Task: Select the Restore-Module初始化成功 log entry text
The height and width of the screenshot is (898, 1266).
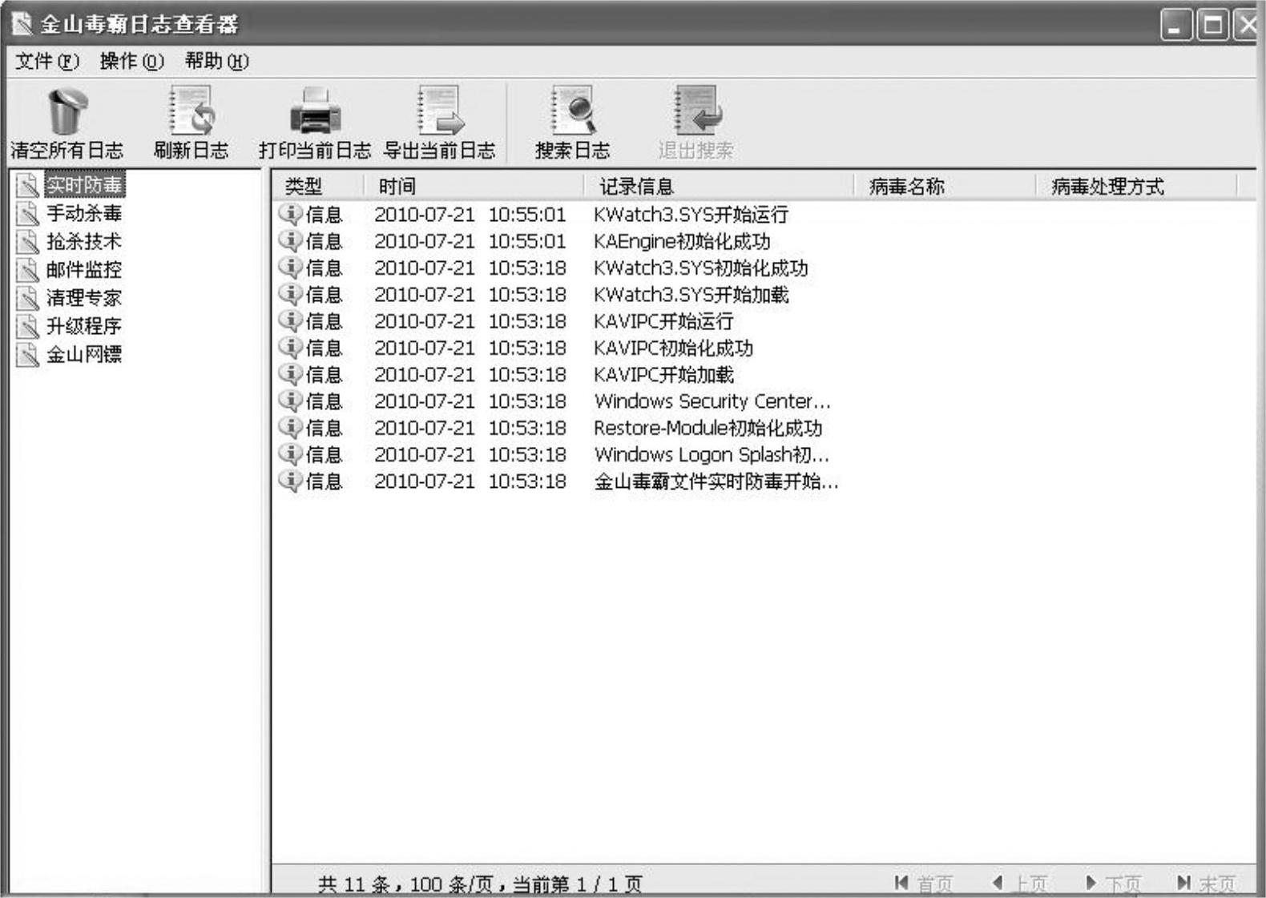Action: (x=708, y=428)
